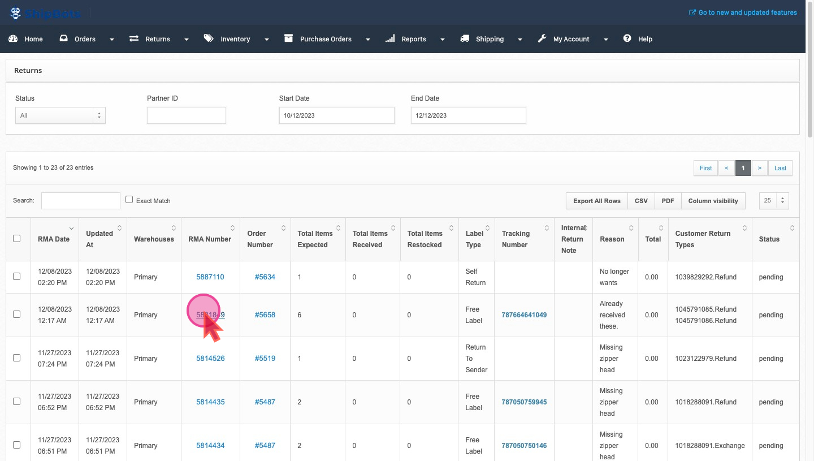814x461 pixels.
Task: Sort by Total column arrows
Action: pos(661,228)
